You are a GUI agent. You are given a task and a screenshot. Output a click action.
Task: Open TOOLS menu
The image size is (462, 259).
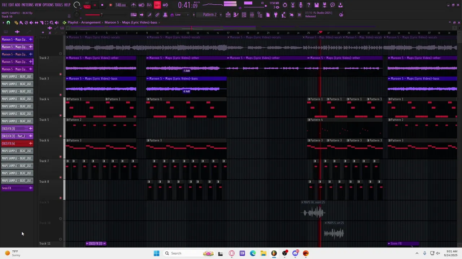pyautogui.click(x=59, y=5)
